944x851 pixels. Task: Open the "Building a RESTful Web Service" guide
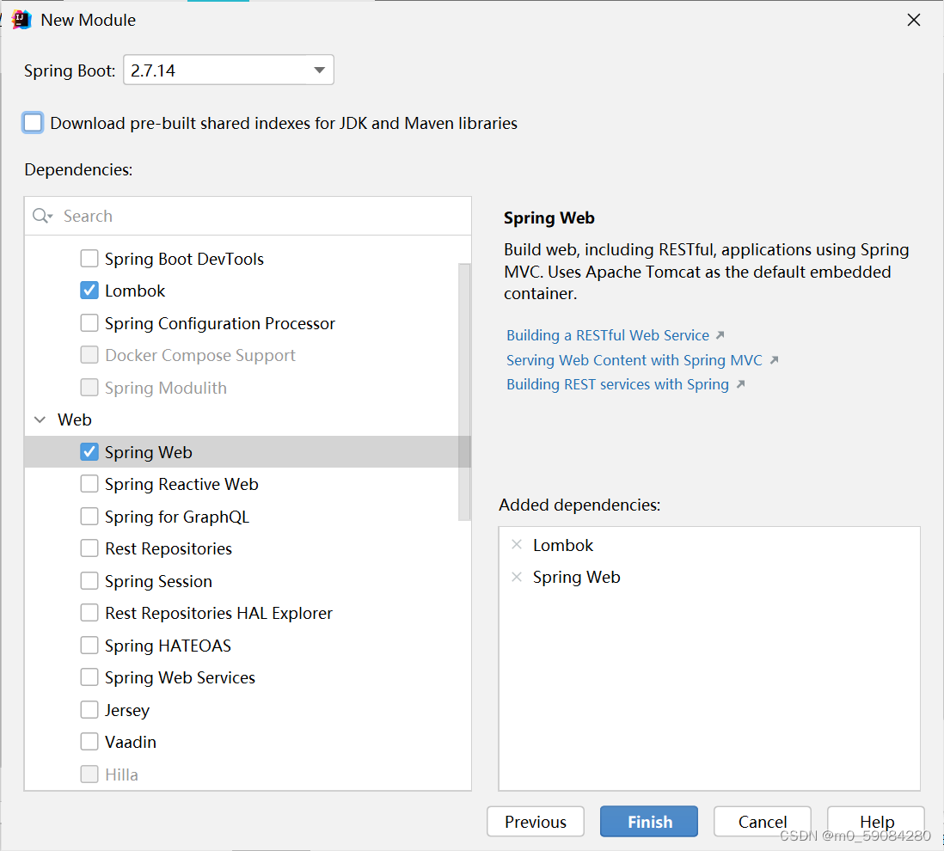[608, 334]
